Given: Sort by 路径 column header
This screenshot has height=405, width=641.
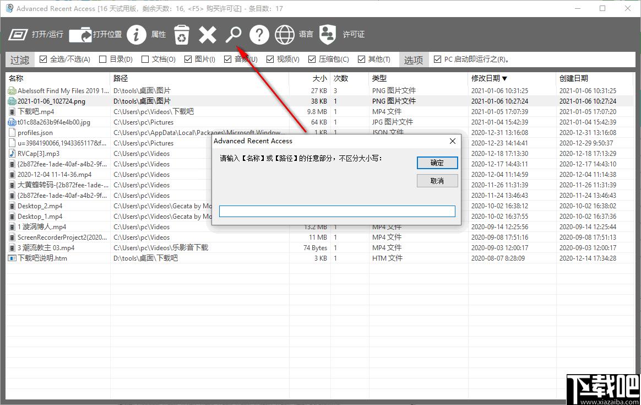Looking at the screenshot, I should coord(199,78).
